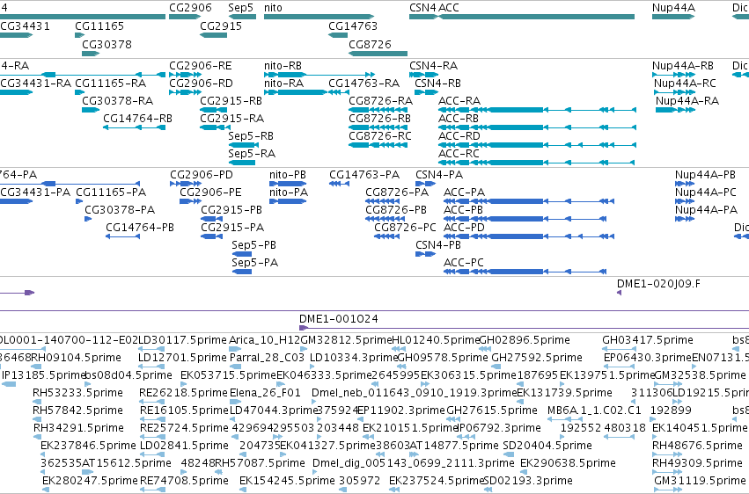The width and height of the screenshot is (749, 494).
Task: Select protein feature ACC-PC
Action: coord(525,272)
